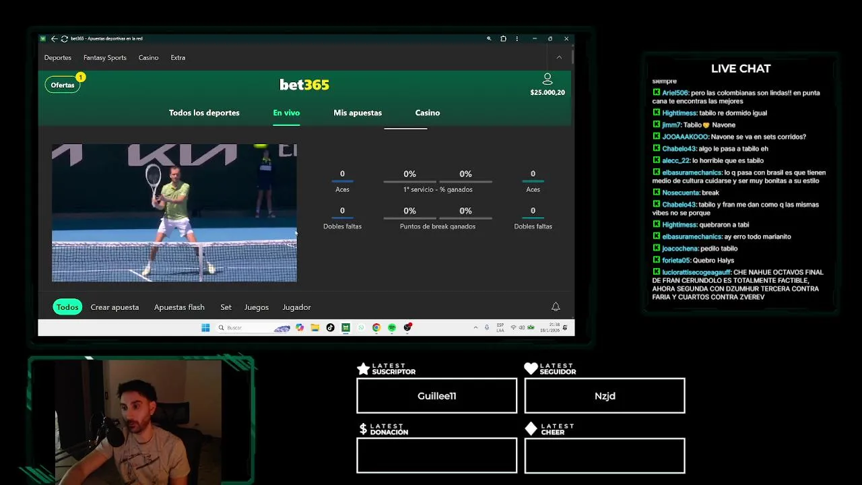Go back with the browser back arrow
The image size is (862, 485).
point(54,38)
